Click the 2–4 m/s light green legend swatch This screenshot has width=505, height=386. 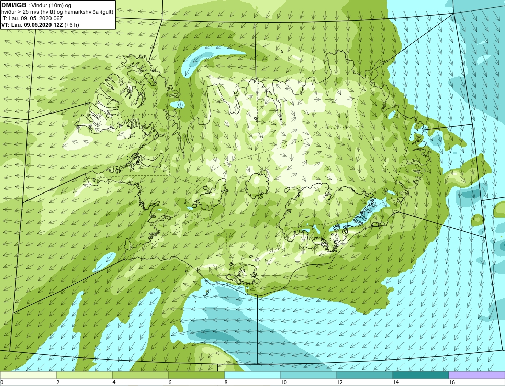pyautogui.click(x=84, y=375)
